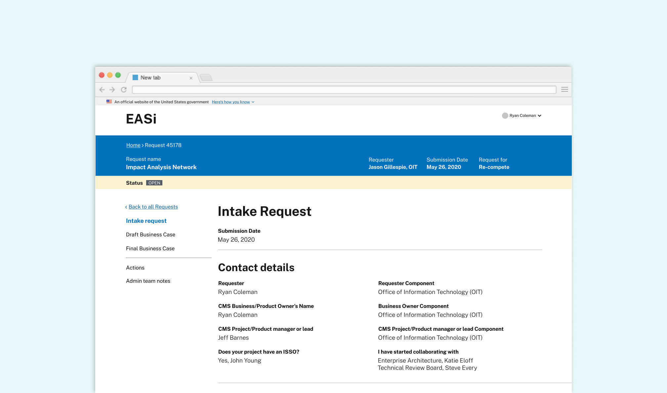Reload the page with refresh icon

(x=124, y=89)
